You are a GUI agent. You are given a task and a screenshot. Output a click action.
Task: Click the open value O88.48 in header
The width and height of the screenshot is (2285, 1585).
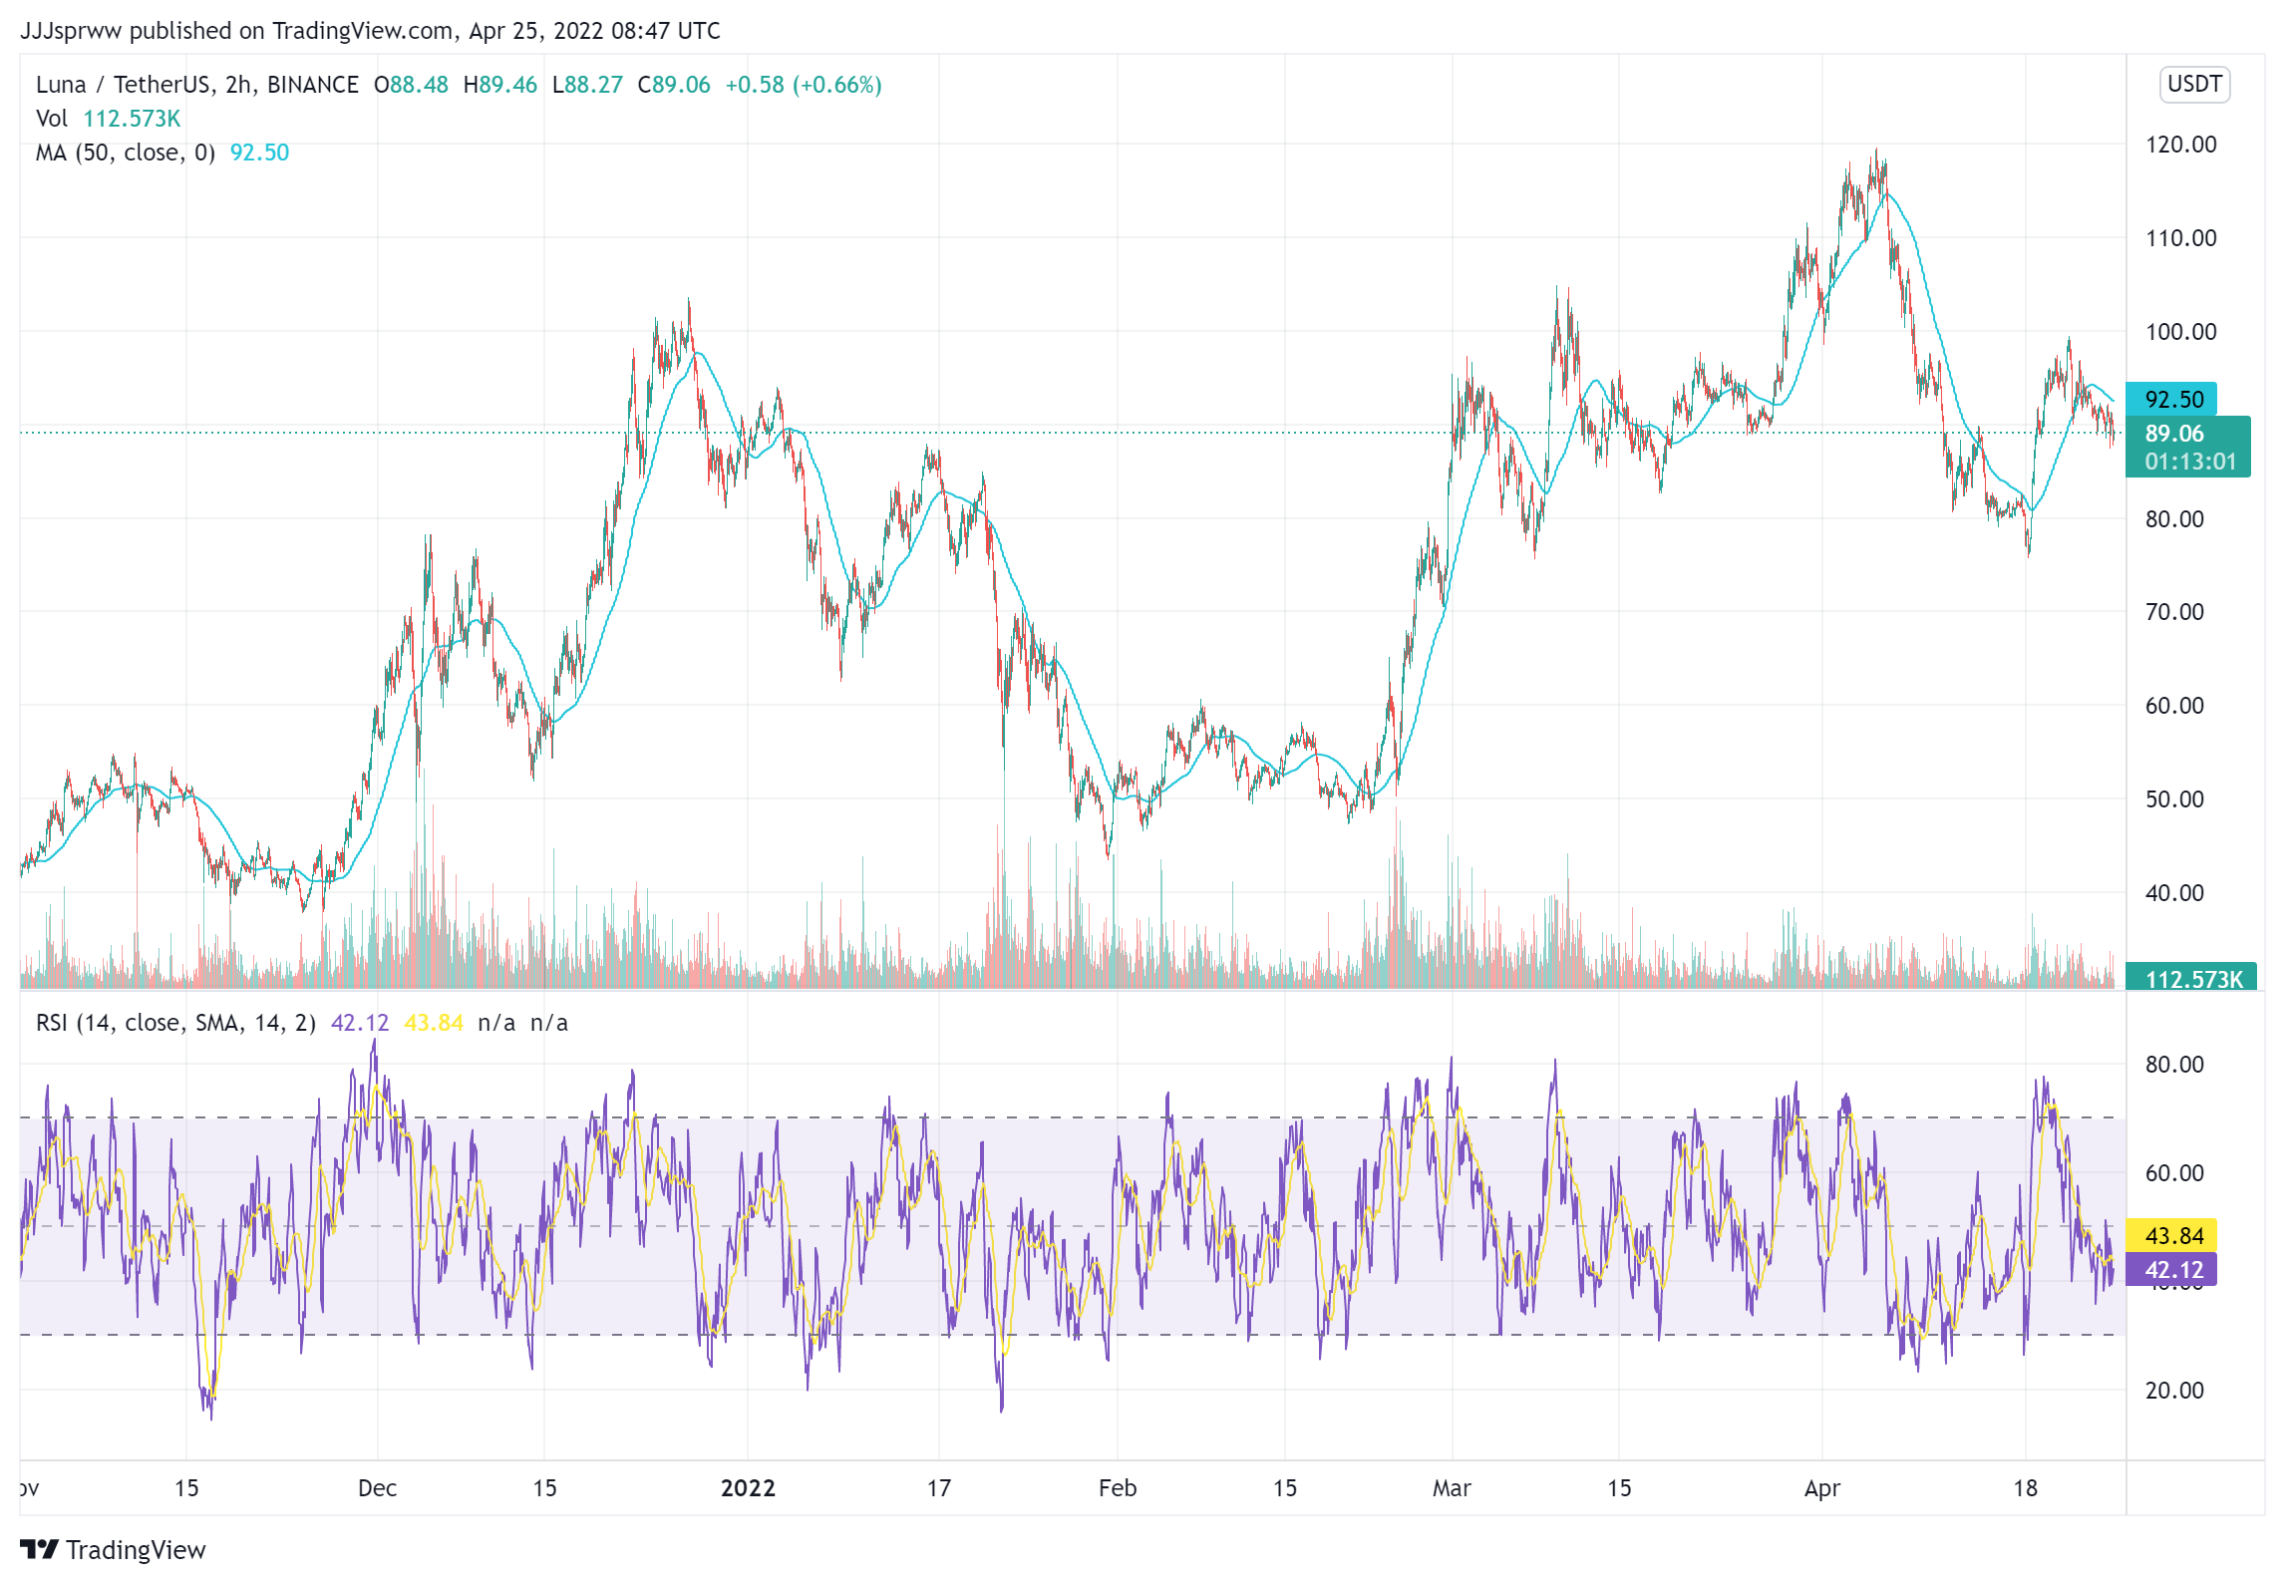coord(411,85)
